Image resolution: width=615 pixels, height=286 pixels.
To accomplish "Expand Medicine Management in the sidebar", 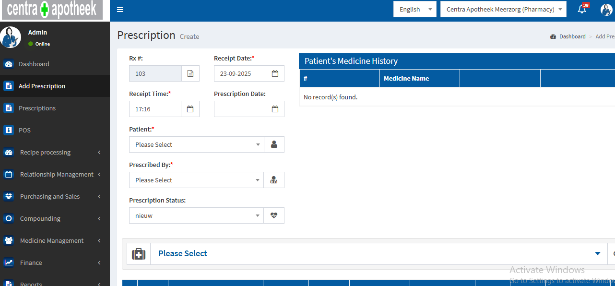I will [52, 240].
